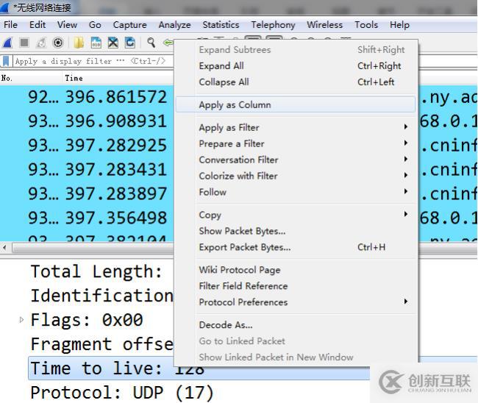This screenshot has width=478, height=403.
Task: Click the display filter input field
Action: pos(93,61)
